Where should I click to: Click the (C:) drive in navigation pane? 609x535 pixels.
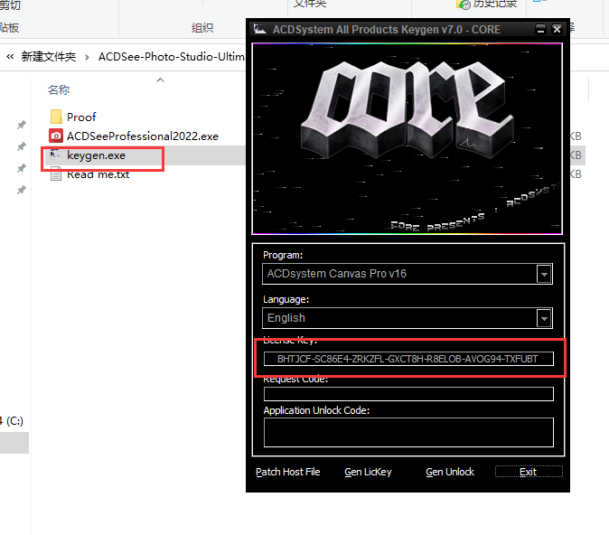pos(12,421)
